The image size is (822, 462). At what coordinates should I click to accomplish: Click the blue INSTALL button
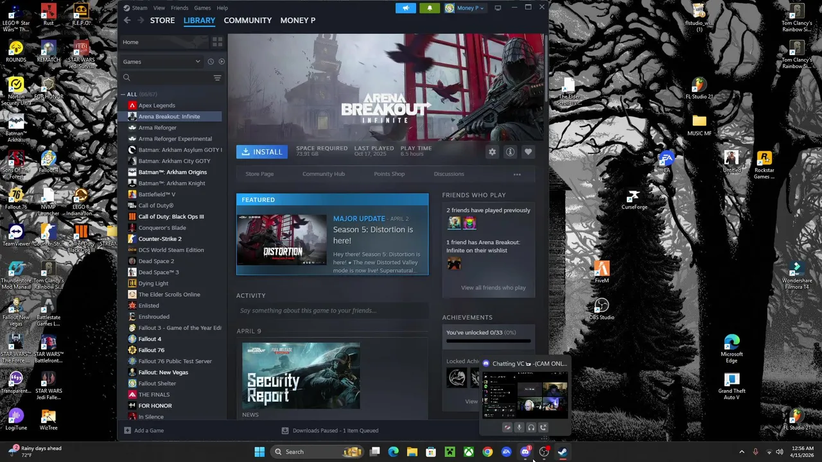(262, 151)
